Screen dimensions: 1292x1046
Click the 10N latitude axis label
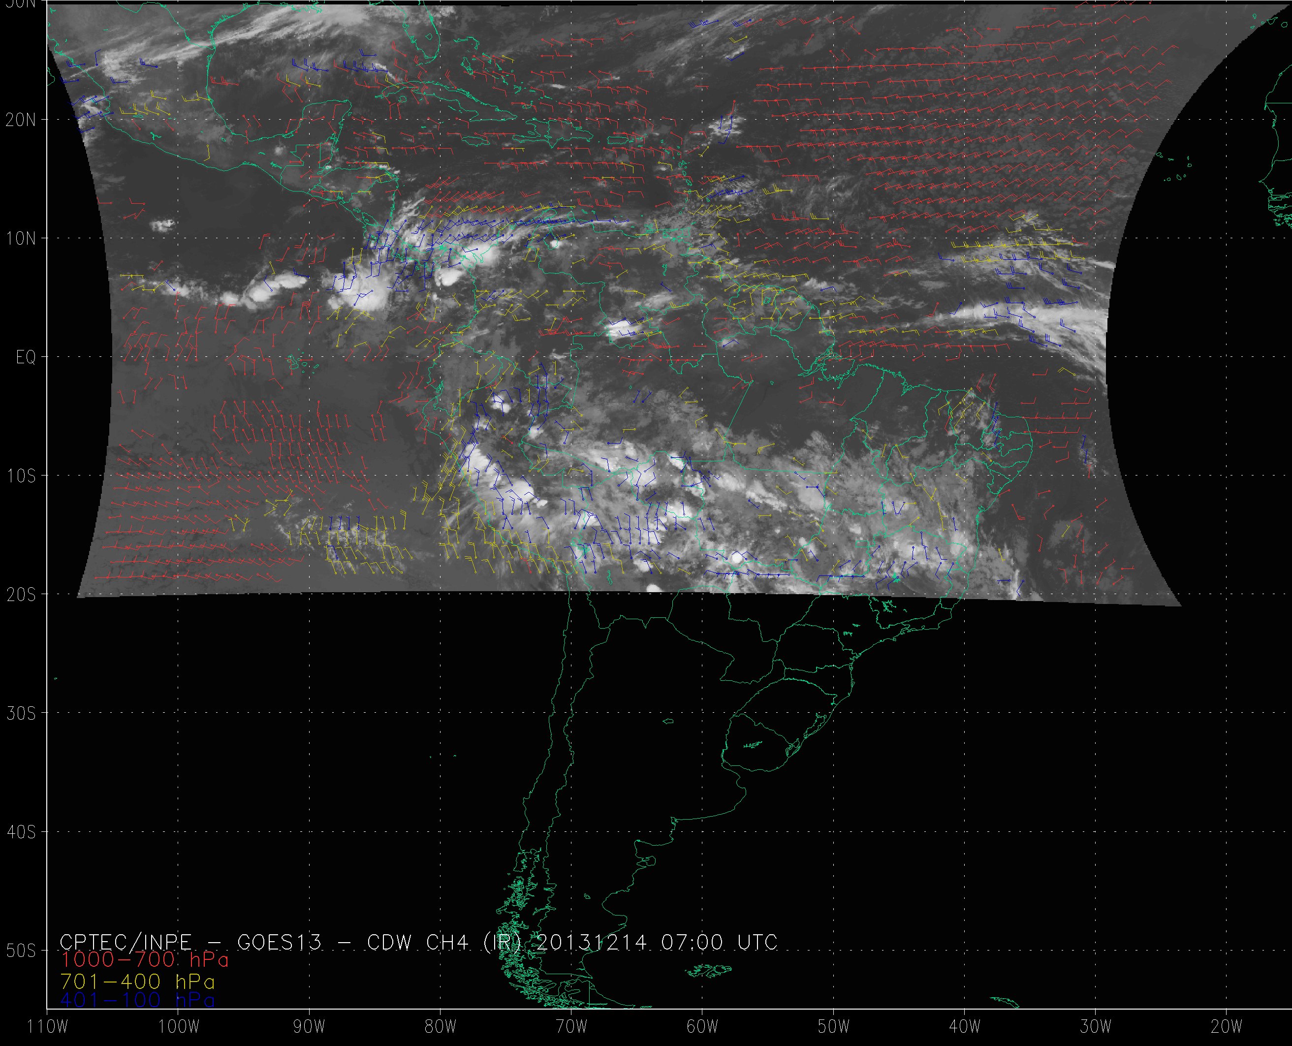pyautogui.click(x=21, y=239)
